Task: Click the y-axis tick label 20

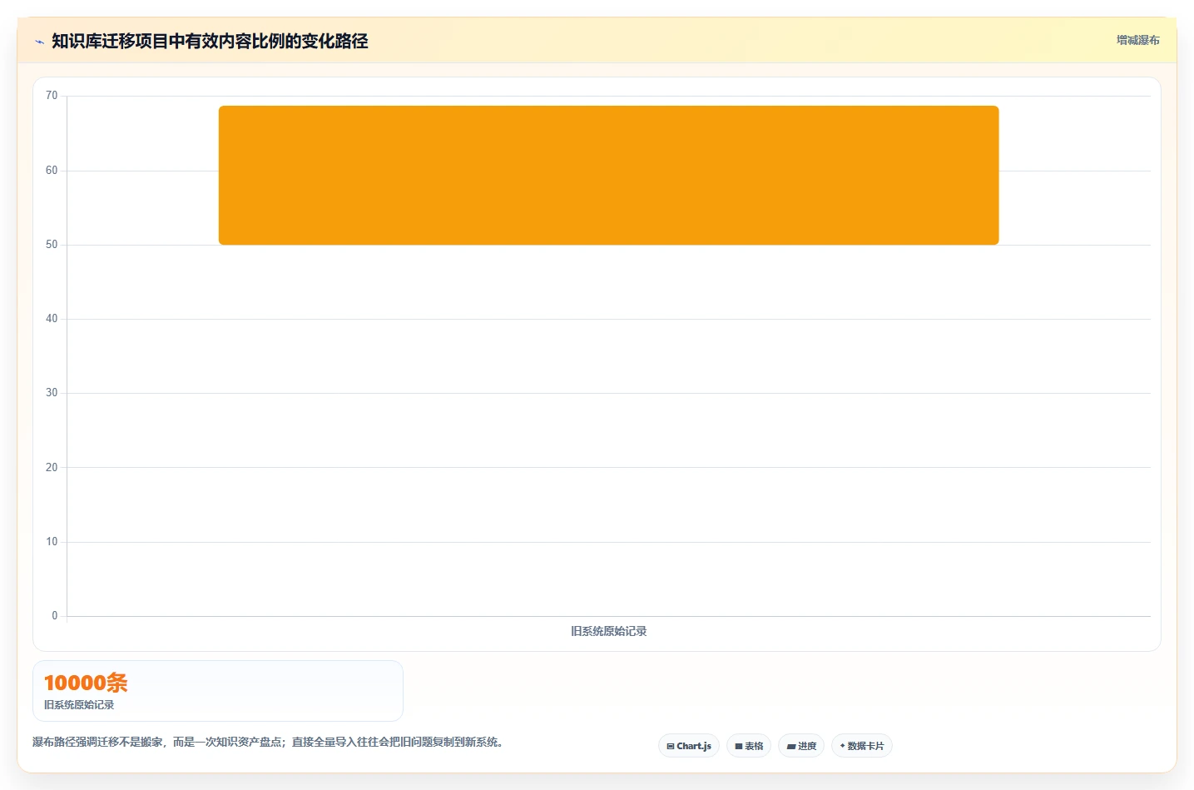Action: 52,467
